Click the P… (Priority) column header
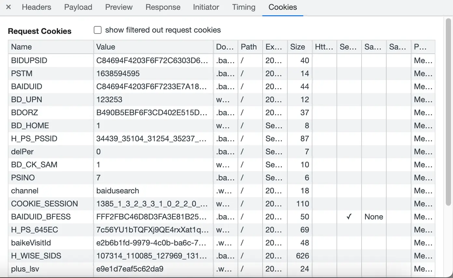This screenshot has width=453, height=278. coord(423,47)
